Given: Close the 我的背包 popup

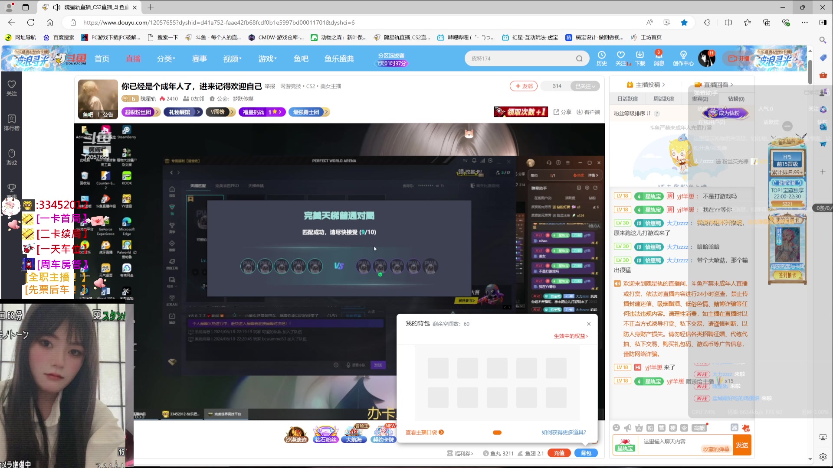Looking at the screenshot, I should point(589,324).
